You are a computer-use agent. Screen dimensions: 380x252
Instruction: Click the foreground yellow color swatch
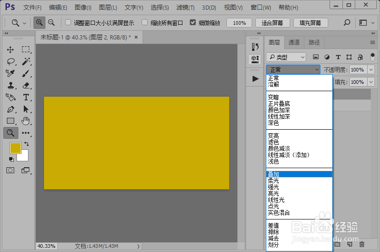(15, 148)
